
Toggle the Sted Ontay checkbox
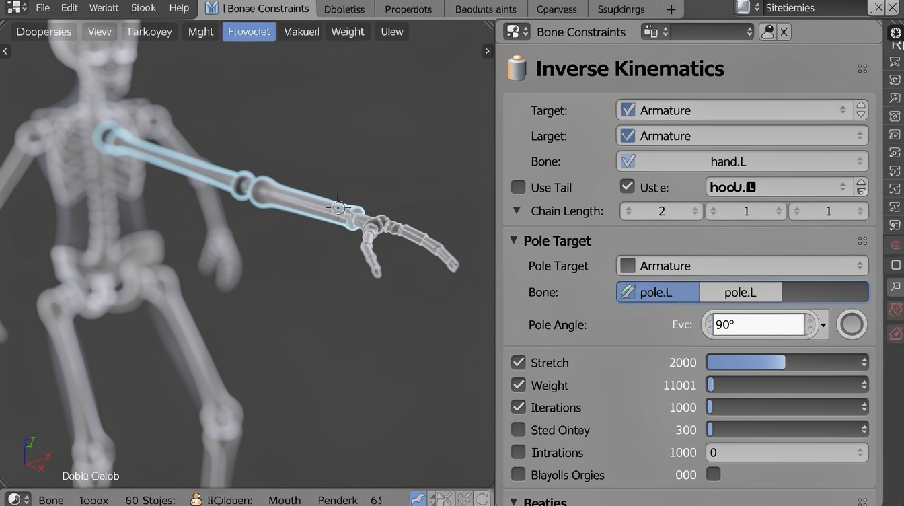[x=518, y=430]
